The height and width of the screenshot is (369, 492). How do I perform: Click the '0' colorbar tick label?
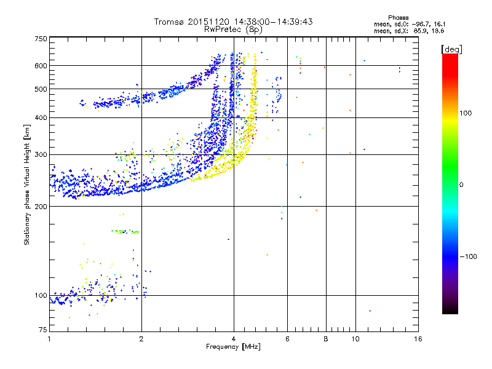(x=461, y=184)
